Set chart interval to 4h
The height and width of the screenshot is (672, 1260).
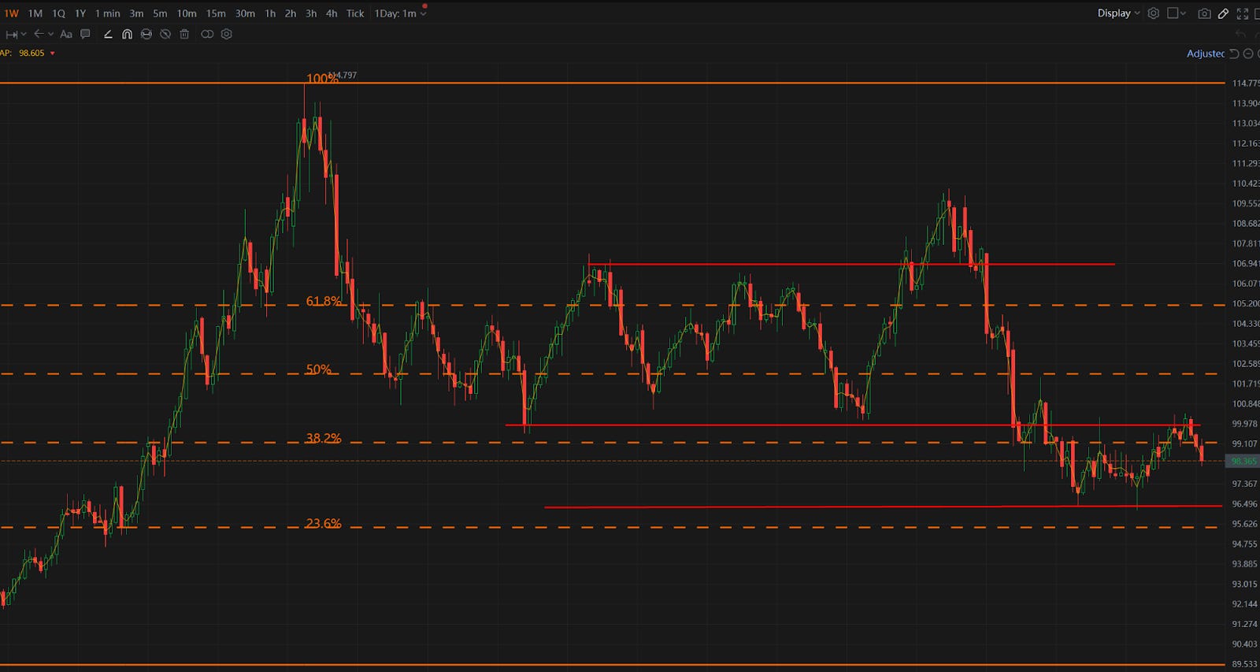(x=332, y=13)
